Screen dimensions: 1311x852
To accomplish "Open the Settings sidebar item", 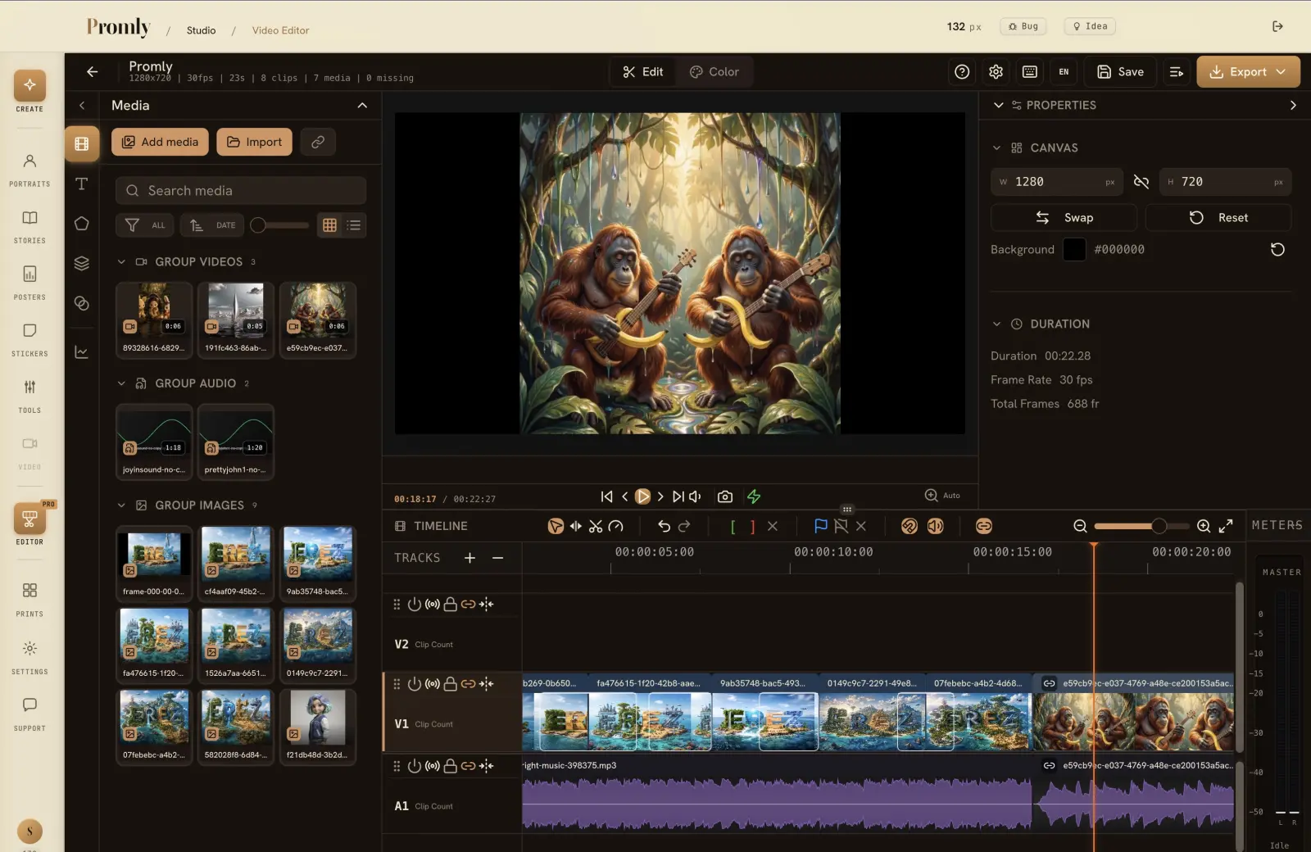I will 29,658.
